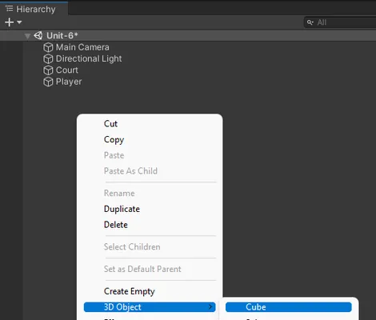Click the cube icon next to Directional Light
376x320 pixels.
pos(48,59)
